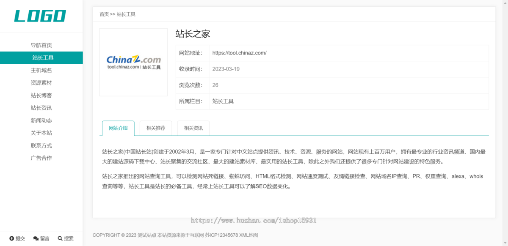Switch to the 相关推荐 tab
Viewport: 508px width, 246px height.
click(155, 128)
